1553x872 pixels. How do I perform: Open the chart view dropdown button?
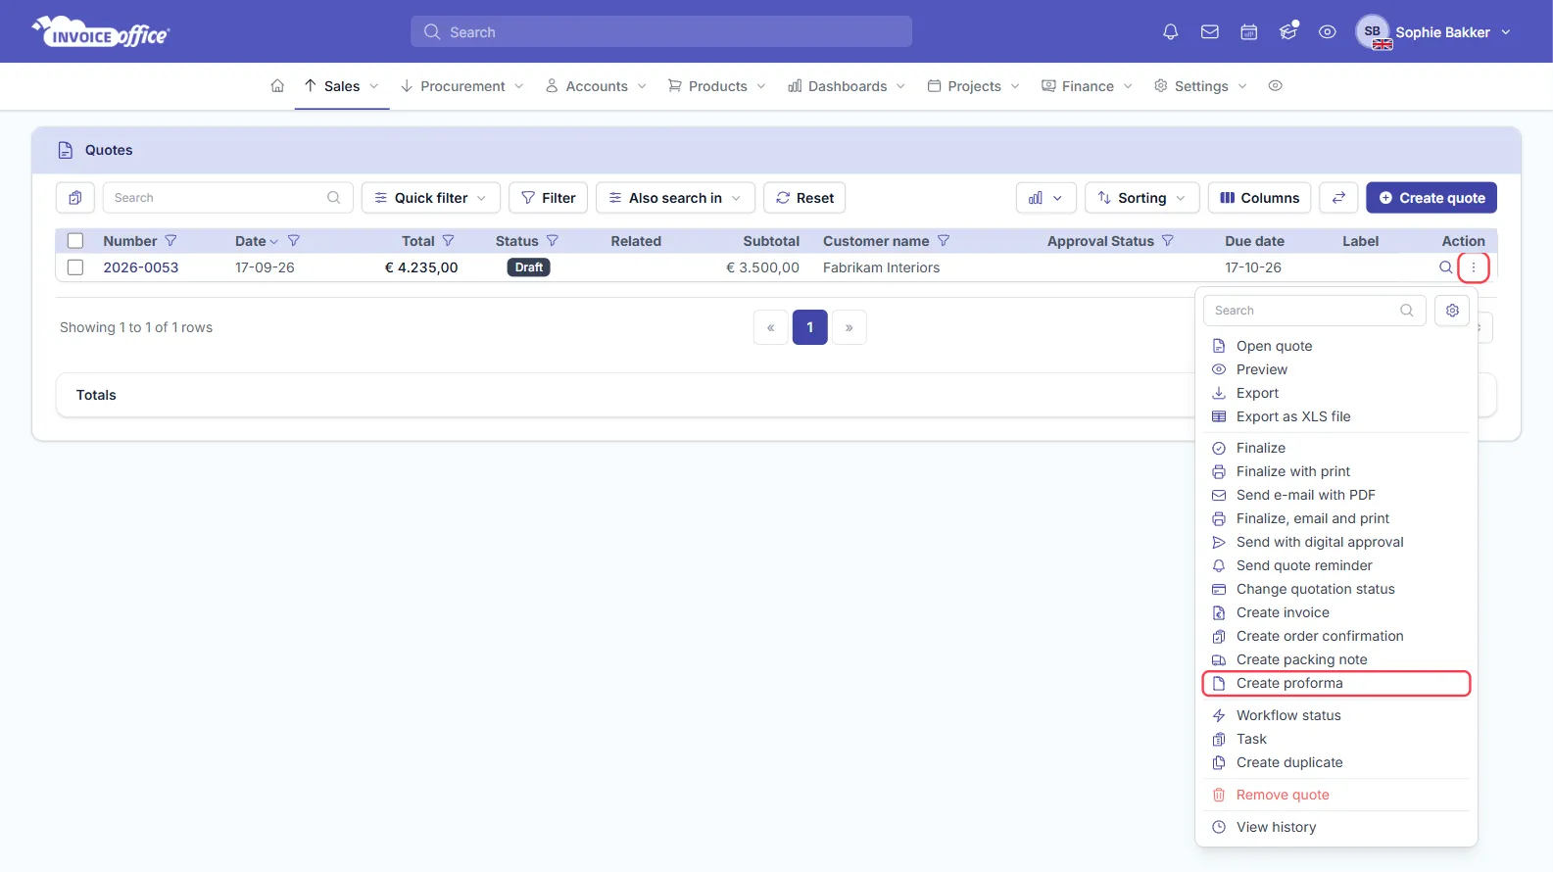click(x=1045, y=198)
